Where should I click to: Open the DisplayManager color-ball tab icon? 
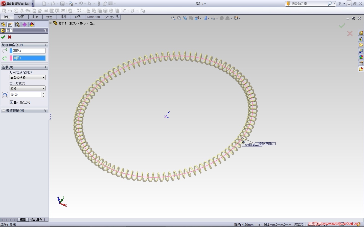coord(32,24)
